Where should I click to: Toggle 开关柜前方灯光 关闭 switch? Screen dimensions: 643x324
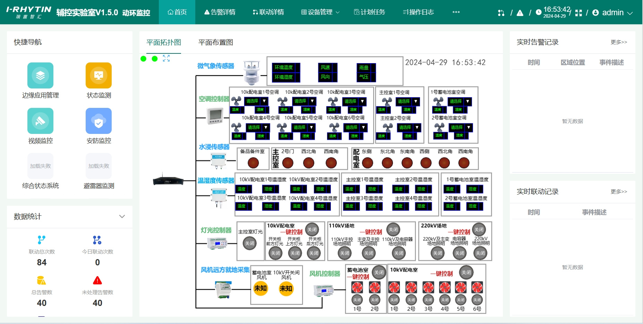[x=275, y=253]
